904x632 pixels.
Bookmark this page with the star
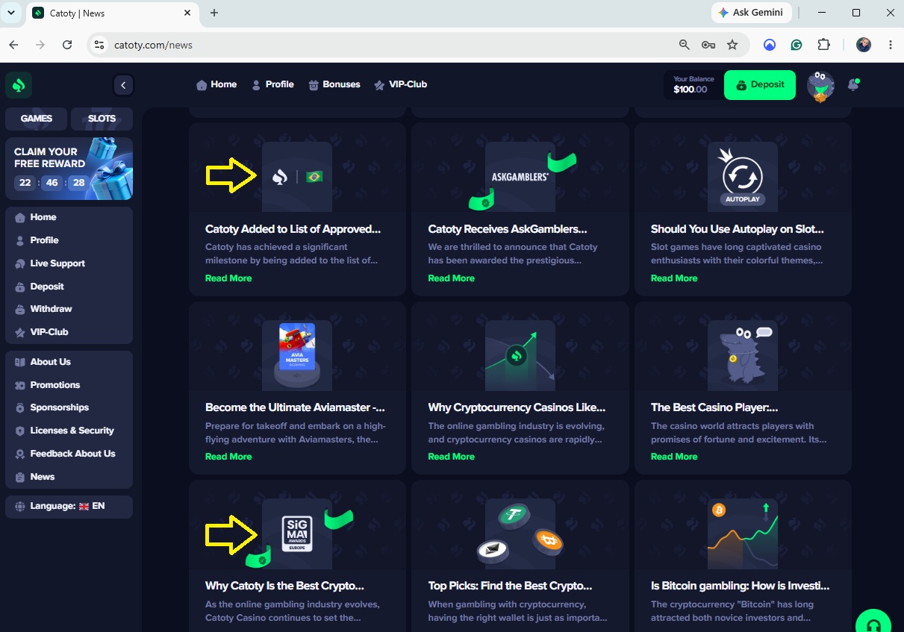pos(732,45)
